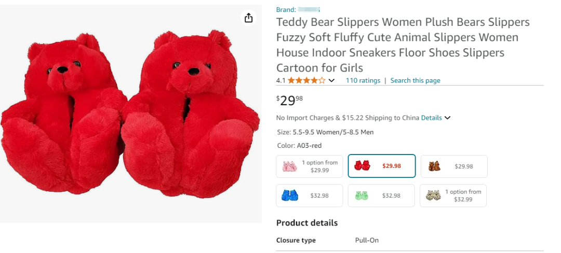Click the Product details heading
Viewport: 561px width, 253px height.
point(306,223)
